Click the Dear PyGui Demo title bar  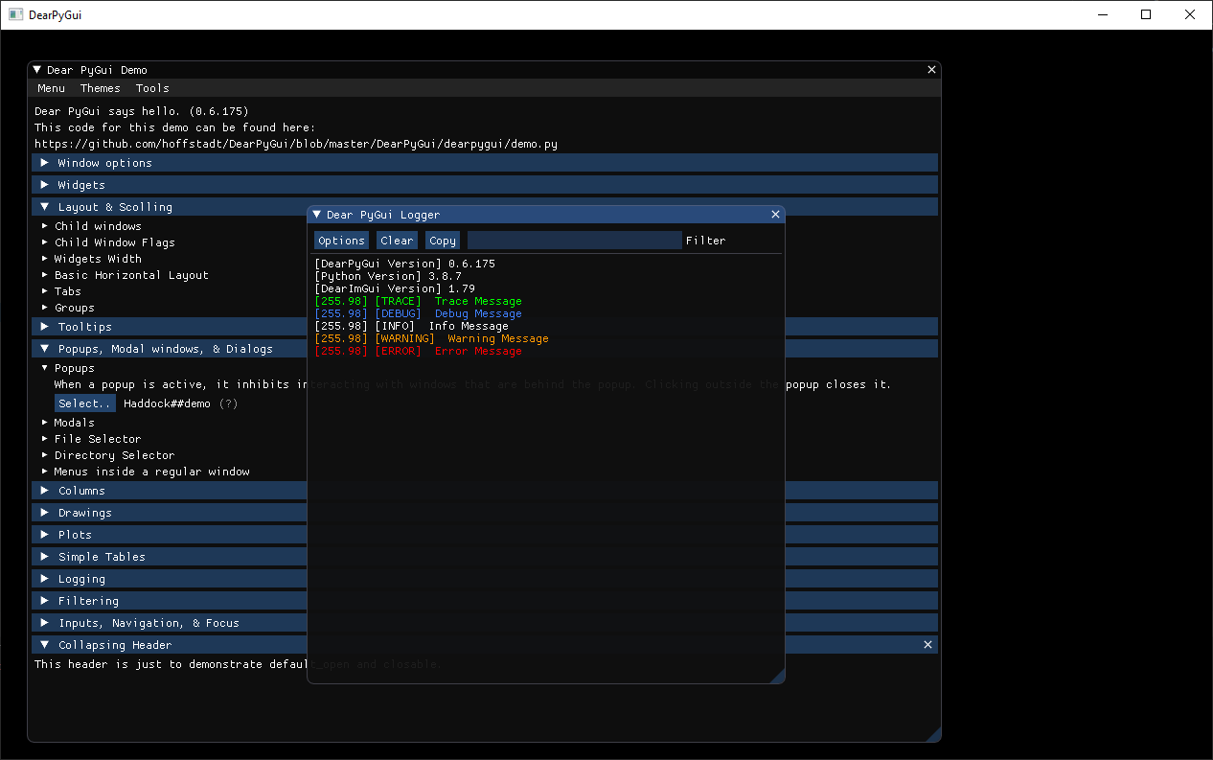484,70
